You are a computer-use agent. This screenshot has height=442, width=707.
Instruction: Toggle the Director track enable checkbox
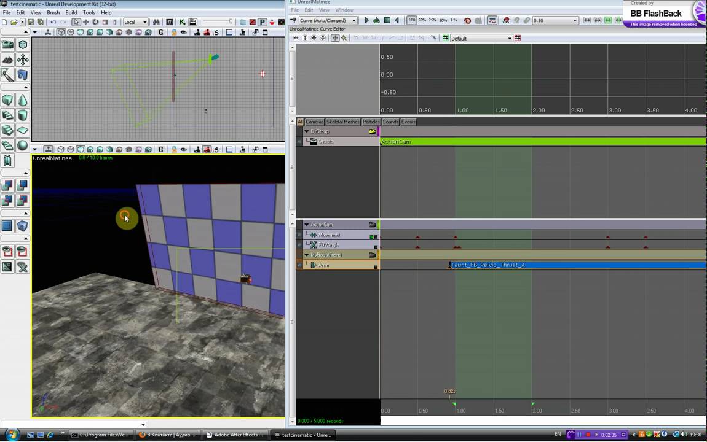[x=299, y=142]
